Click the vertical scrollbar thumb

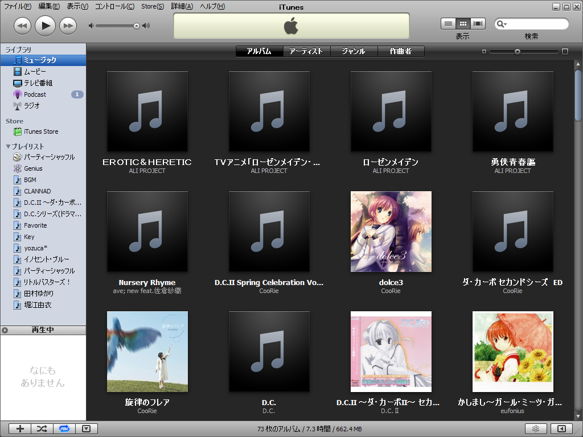coord(578,95)
